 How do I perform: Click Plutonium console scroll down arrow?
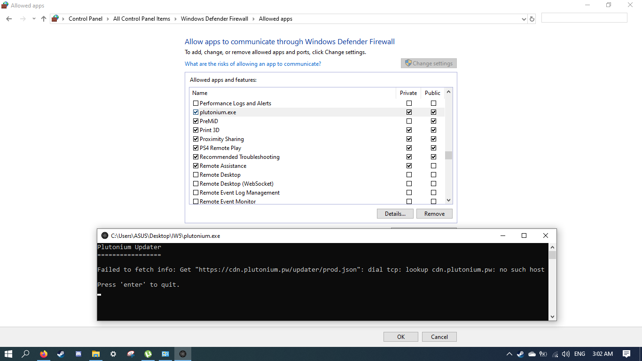552,316
